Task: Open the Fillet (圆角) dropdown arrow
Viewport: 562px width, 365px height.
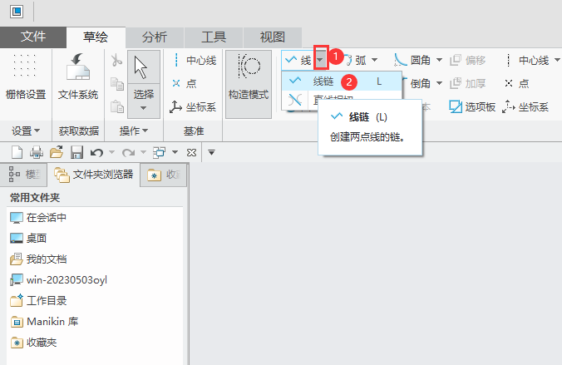Action: click(439, 60)
